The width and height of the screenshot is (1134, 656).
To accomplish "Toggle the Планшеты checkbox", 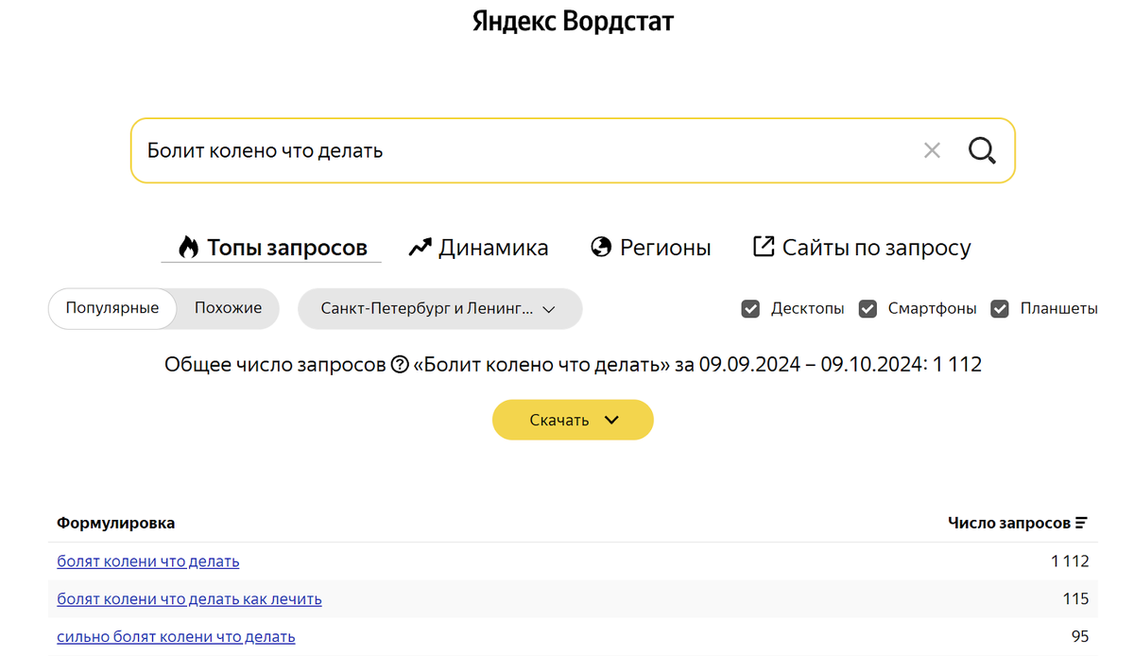I will [x=1000, y=308].
